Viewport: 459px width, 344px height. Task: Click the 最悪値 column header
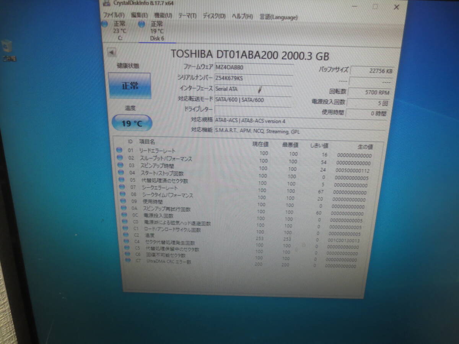point(291,145)
